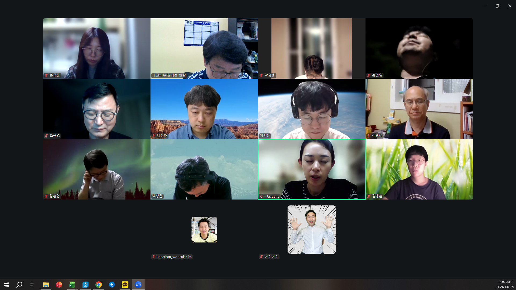Launch Google Chrome from the taskbar
Viewport: 516px width, 290px height.
[99, 285]
